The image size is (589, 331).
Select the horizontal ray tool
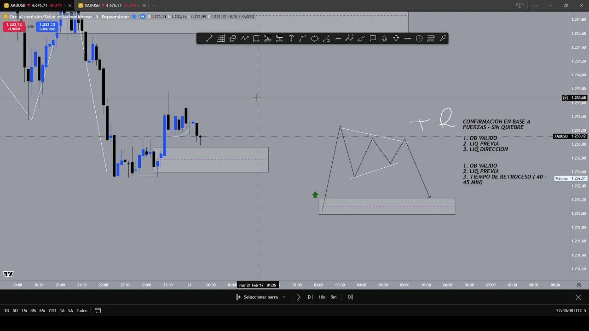[x=338, y=39]
